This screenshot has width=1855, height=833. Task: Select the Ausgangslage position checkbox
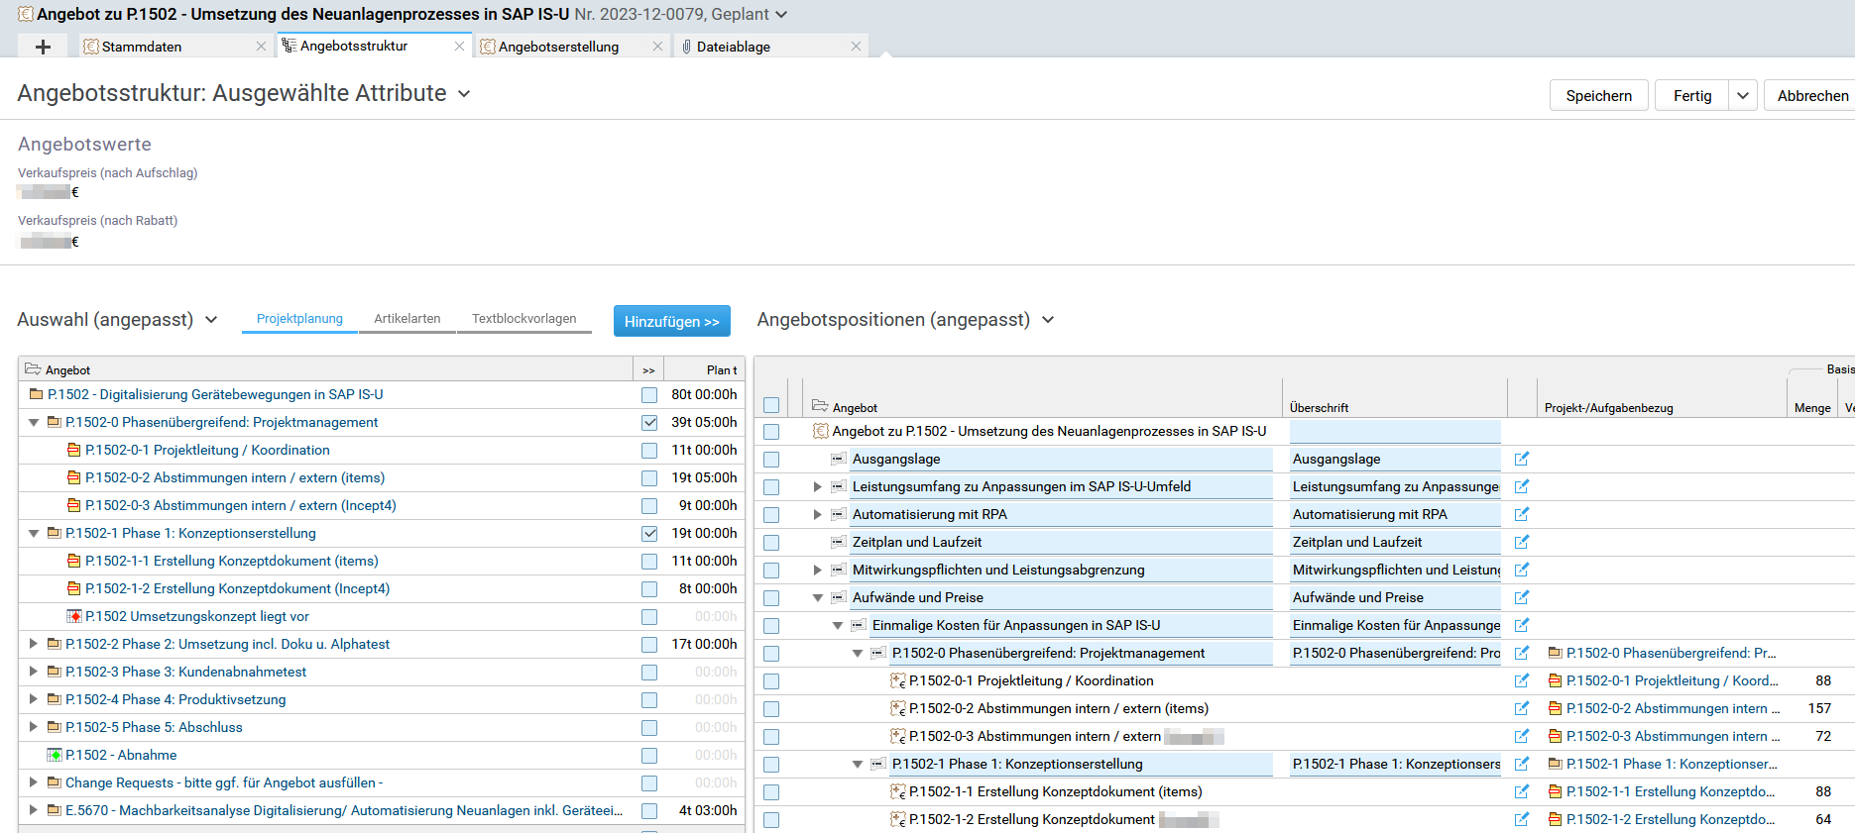[771, 460]
